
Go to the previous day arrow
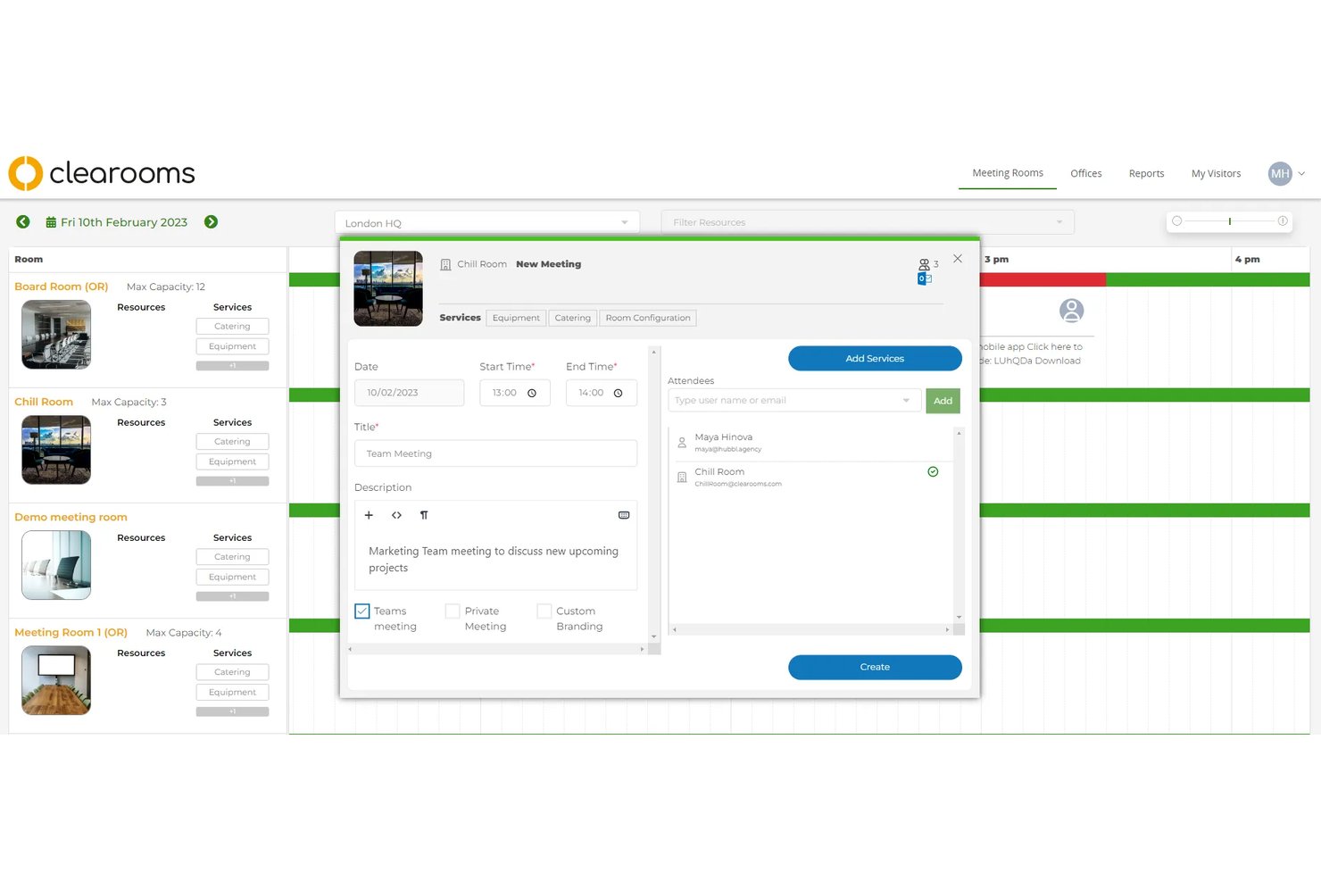pos(23,222)
